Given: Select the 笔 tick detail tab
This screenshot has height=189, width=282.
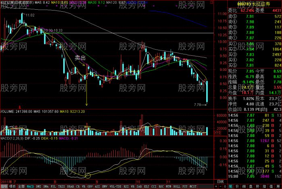Looking at the screenshot, I should click(230, 187).
